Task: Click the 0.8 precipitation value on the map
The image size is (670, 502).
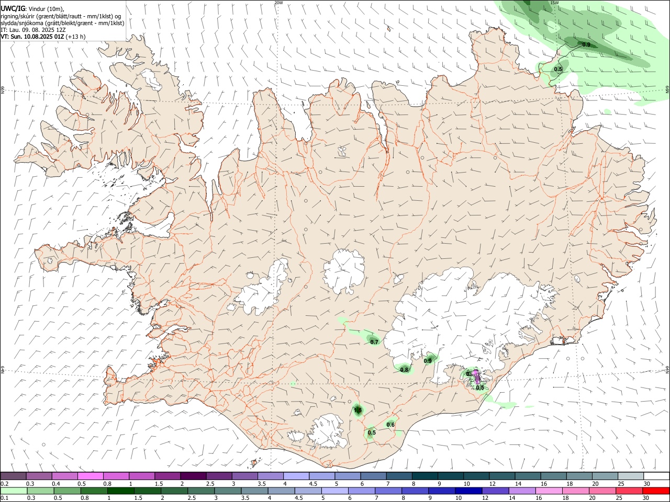Action: coord(404,370)
